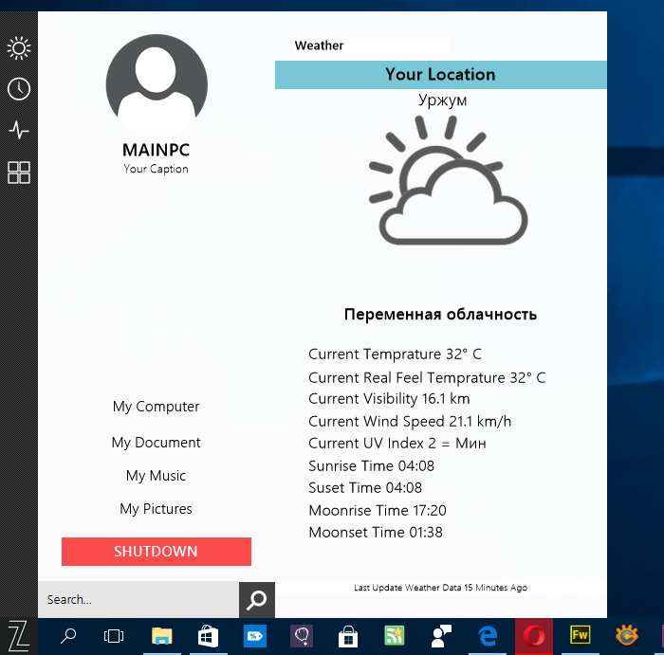Image resolution: width=664 pixels, height=655 pixels.
Task: Click Current UV Index 2 line
Action: point(397,443)
